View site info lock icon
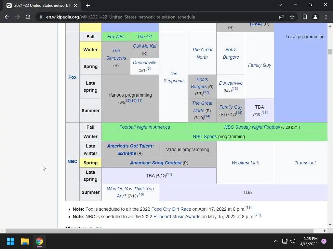Image resolution: width=333 pixels, height=249 pixels. click(41, 17)
